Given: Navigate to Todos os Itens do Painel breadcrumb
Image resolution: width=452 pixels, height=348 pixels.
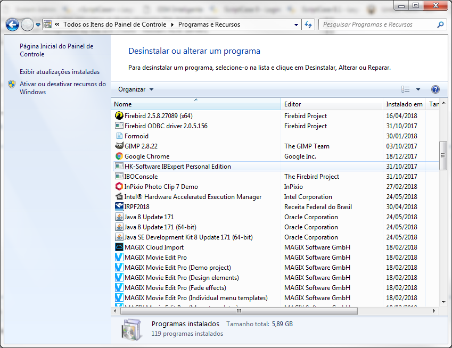Looking at the screenshot, I should [x=114, y=24].
